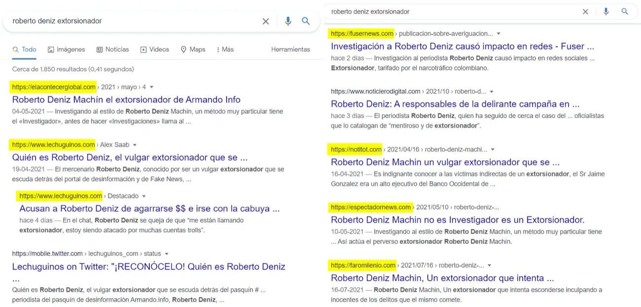The width and height of the screenshot is (641, 307).
Task: Switch to the Noticias tab
Action: click(x=112, y=49)
